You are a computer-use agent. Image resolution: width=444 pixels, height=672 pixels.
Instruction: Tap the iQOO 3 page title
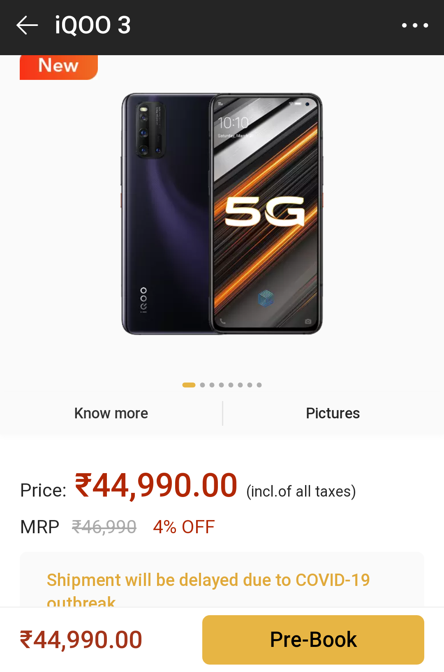93,25
